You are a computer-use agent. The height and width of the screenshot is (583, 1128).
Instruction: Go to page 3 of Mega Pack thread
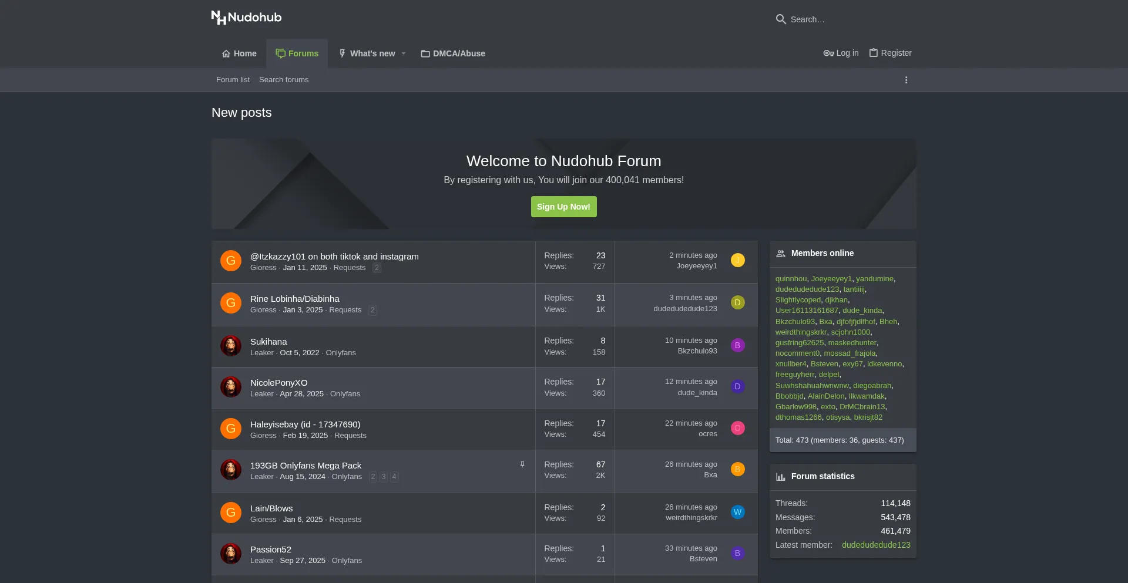pos(384,477)
